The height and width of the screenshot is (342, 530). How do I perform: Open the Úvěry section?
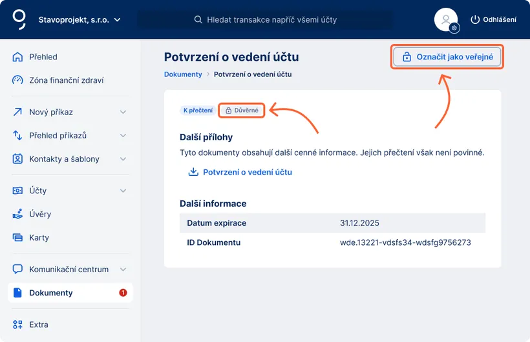(40, 214)
